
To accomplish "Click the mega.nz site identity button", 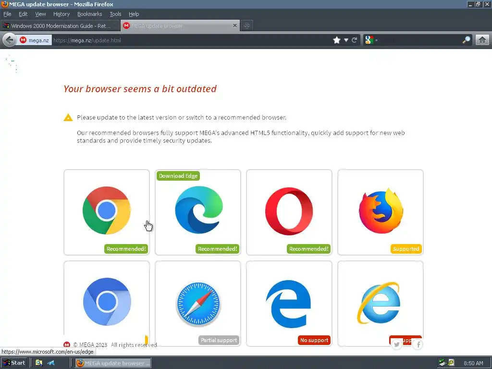I will (x=35, y=40).
